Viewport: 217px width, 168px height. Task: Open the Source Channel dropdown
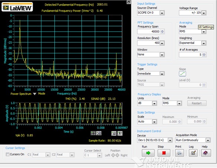[162, 13]
